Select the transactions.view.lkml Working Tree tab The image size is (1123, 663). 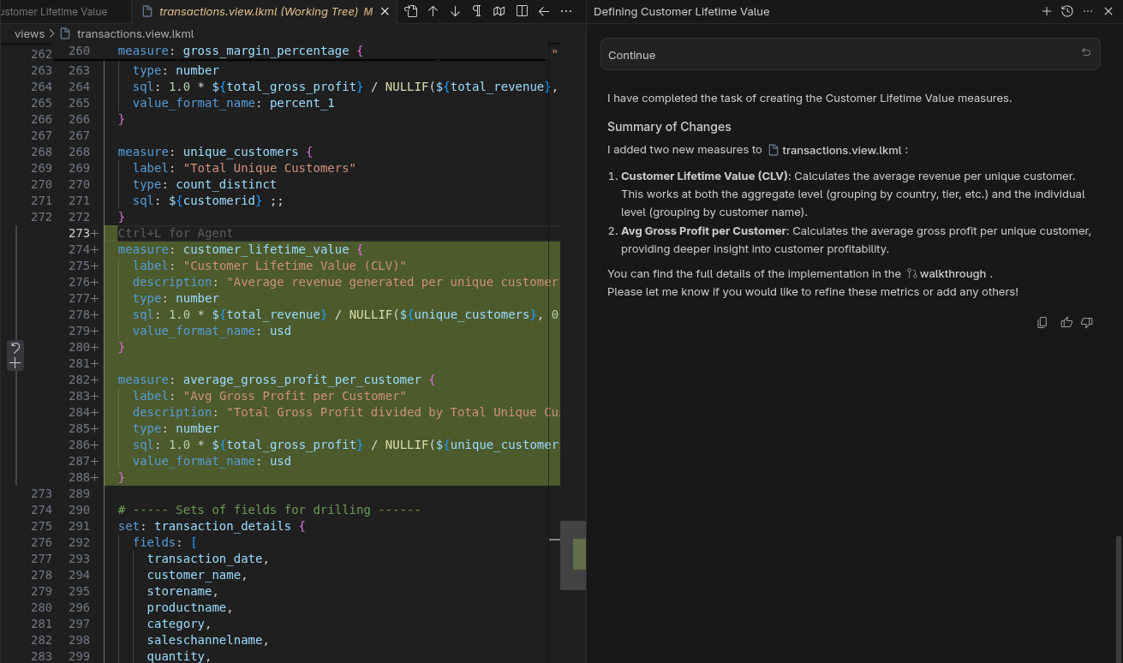point(256,12)
